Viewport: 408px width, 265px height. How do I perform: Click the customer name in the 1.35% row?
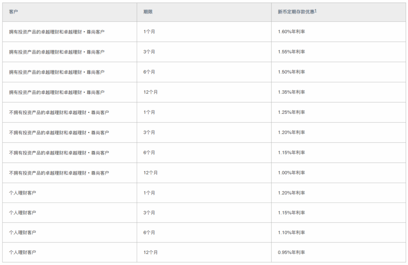click(x=57, y=92)
